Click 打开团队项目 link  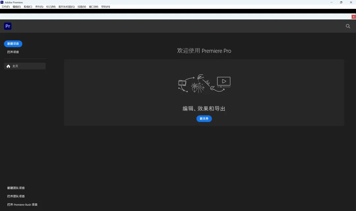point(16,196)
